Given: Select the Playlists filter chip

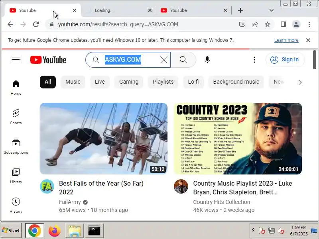Looking at the screenshot, I should (163, 82).
